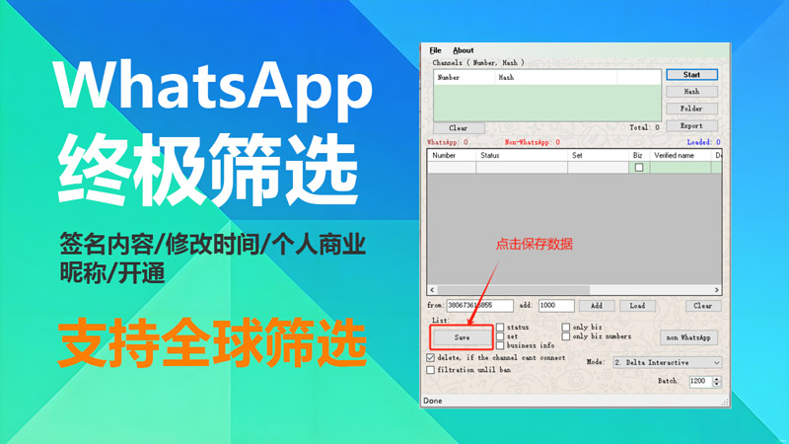789x444 pixels.
Task: Click the horizontal scrollbar right arrow
Action: pyautogui.click(x=717, y=290)
